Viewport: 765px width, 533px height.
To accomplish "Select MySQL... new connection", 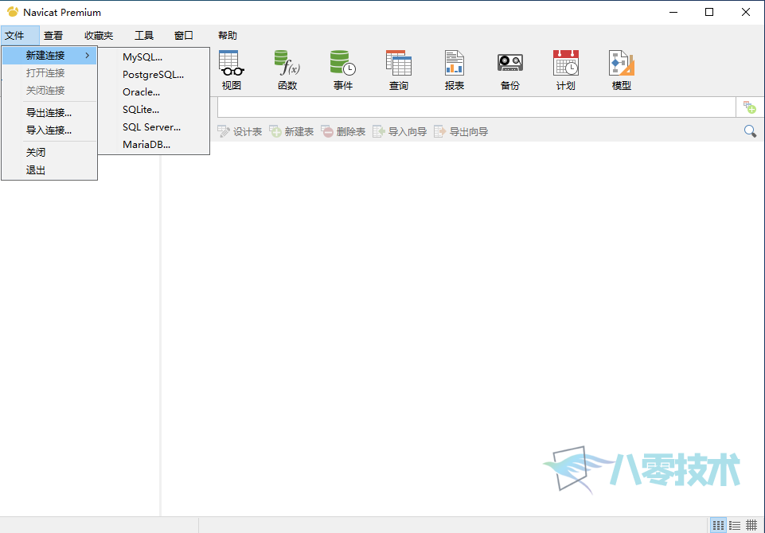I will point(154,57).
